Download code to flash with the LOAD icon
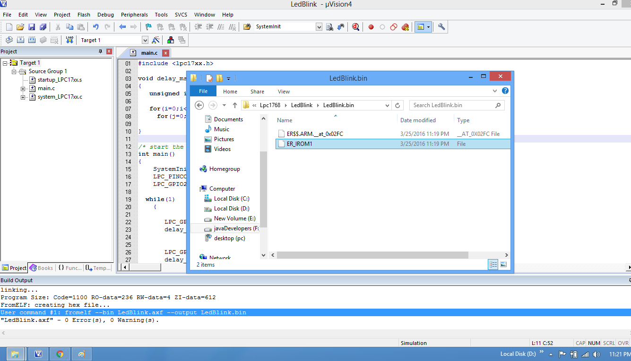The image size is (631, 361). (x=69, y=40)
